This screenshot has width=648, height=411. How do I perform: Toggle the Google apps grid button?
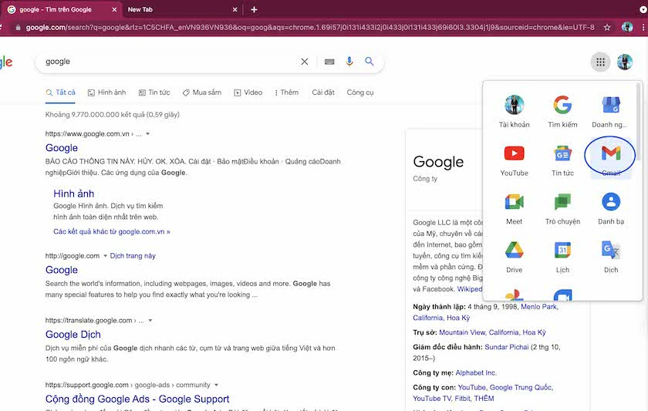click(x=600, y=62)
